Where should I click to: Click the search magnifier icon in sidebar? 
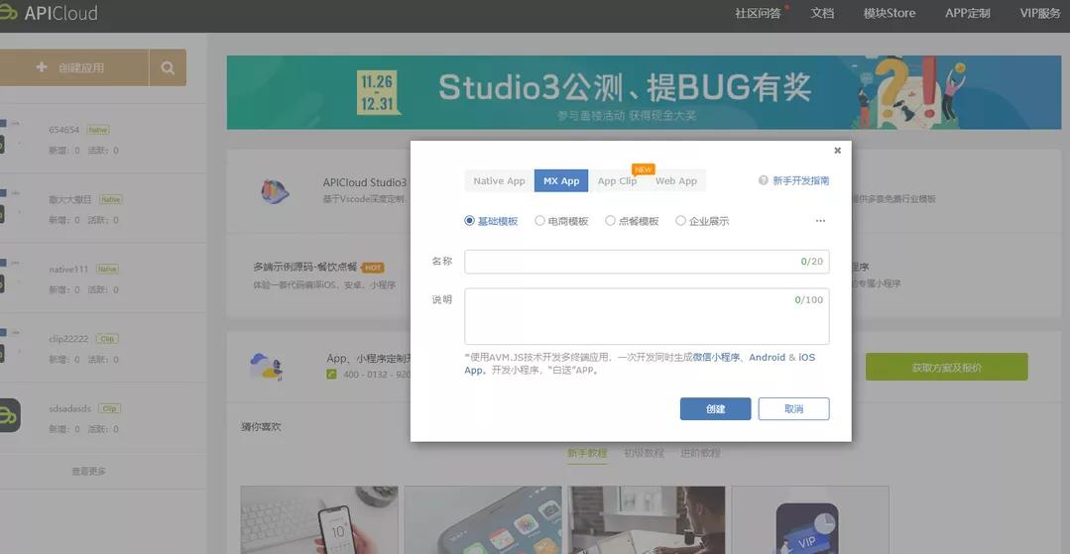pos(168,67)
